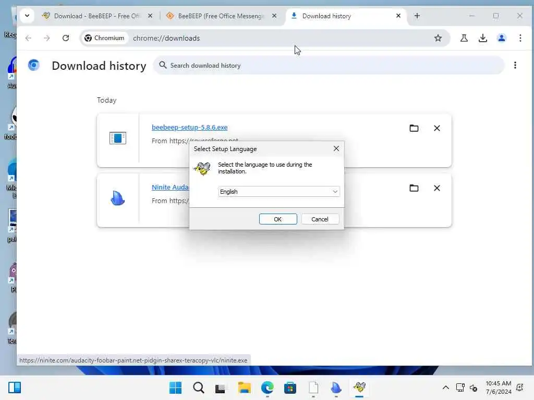Image resolution: width=534 pixels, height=400 pixels.
Task: Open Windows taskbar search
Action: [x=198, y=387]
